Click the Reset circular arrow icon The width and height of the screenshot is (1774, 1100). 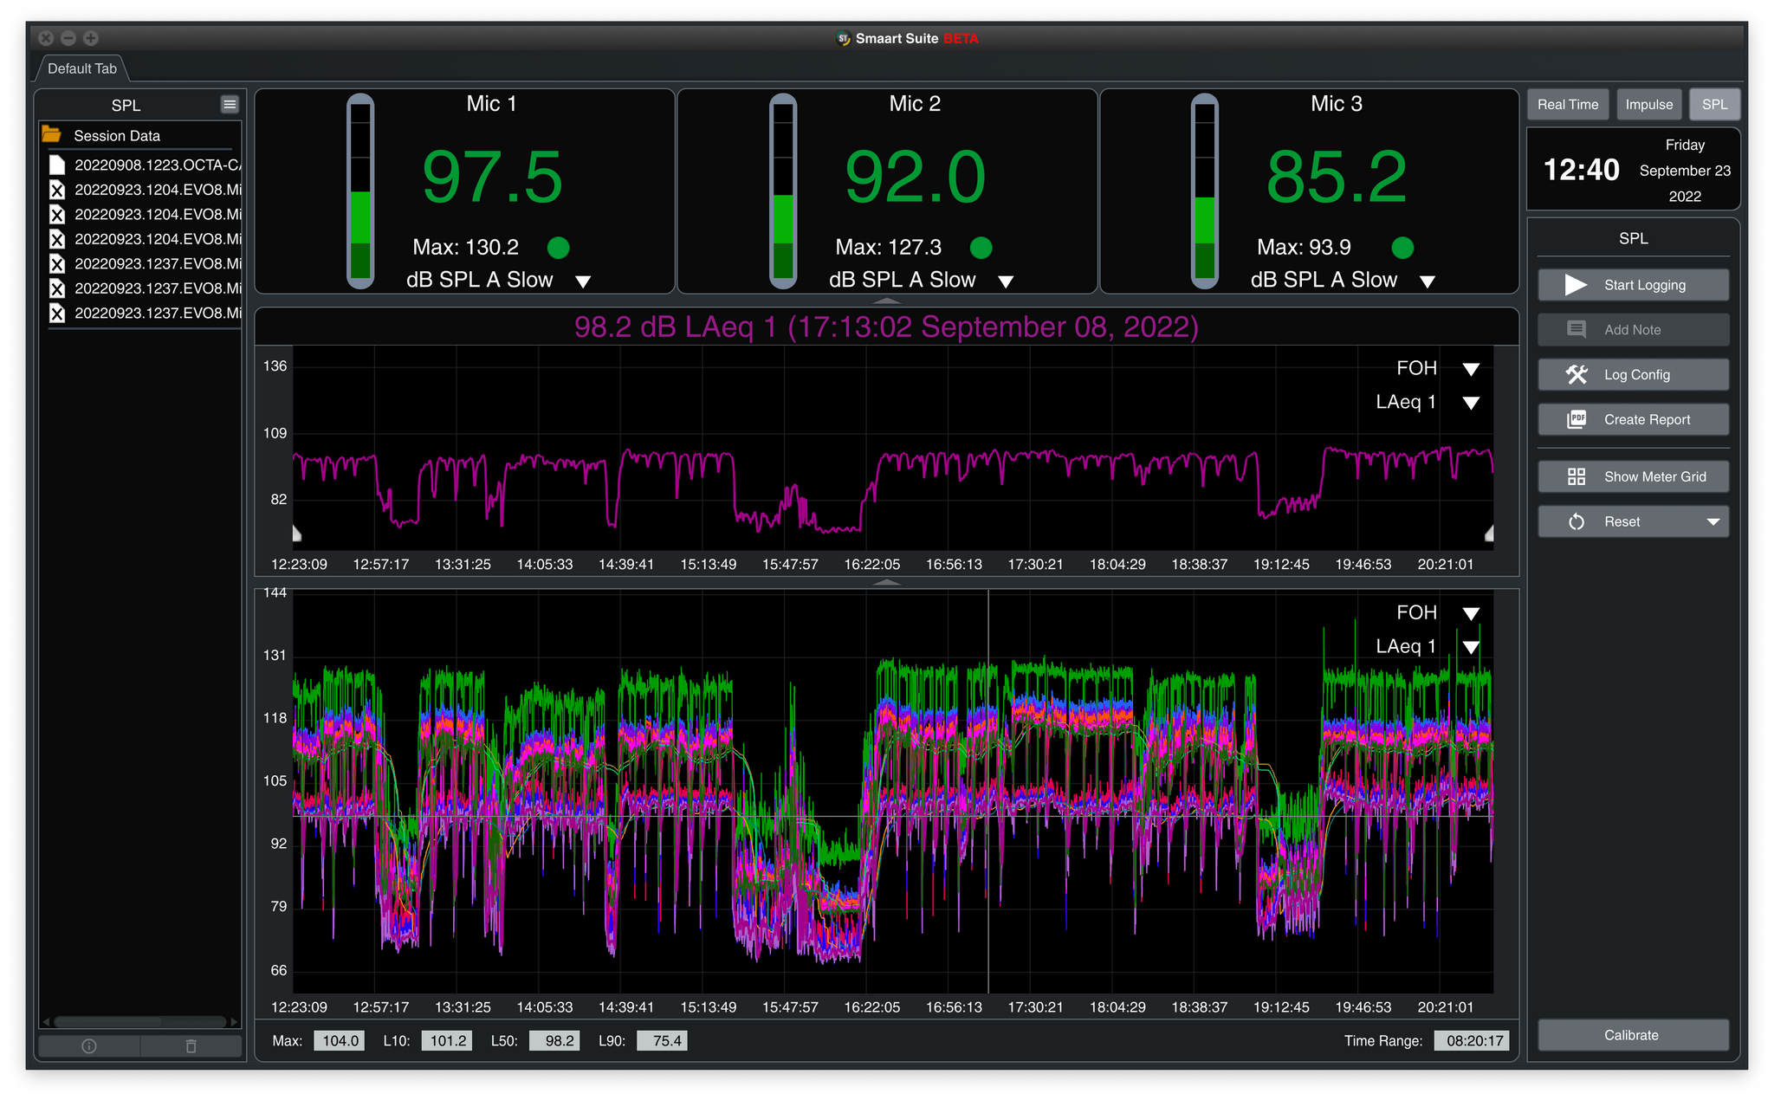[x=1575, y=521]
